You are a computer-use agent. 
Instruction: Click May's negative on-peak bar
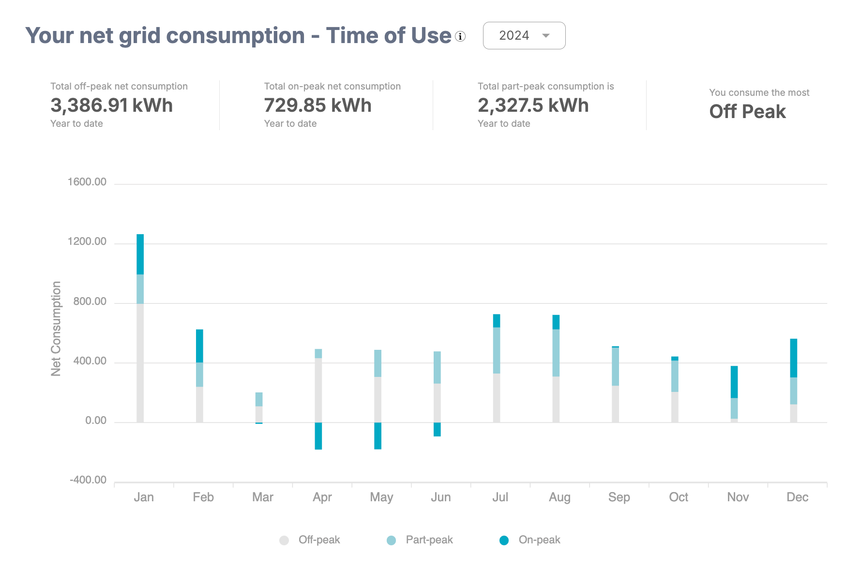coord(378,436)
